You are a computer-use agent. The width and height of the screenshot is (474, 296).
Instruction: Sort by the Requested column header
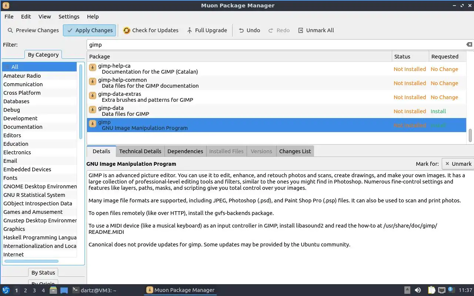(447, 57)
